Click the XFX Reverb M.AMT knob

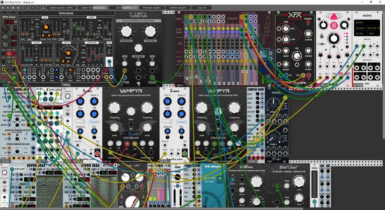pyautogui.click(x=308, y=64)
